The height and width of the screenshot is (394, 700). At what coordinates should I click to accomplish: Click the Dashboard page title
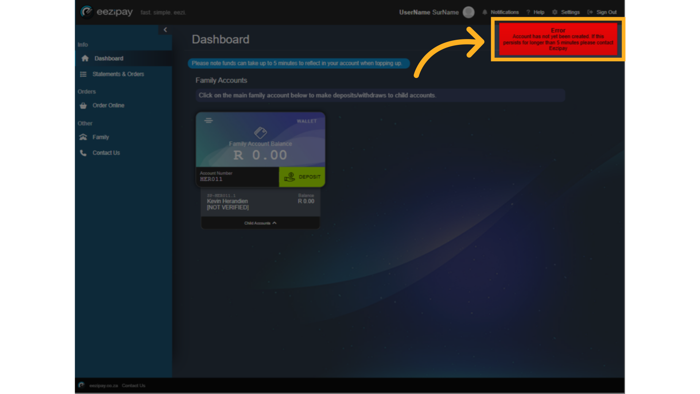coord(221,39)
